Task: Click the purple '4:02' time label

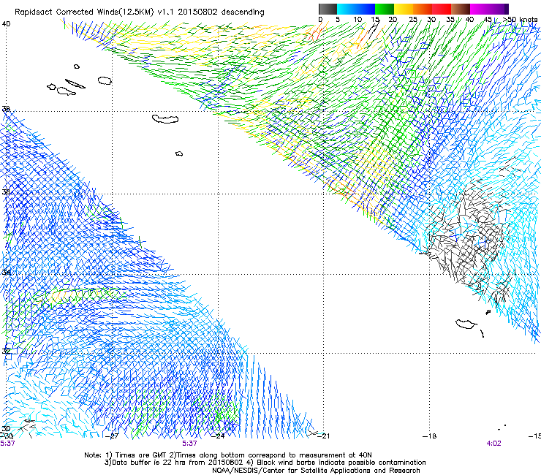Action: (x=493, y=444)
